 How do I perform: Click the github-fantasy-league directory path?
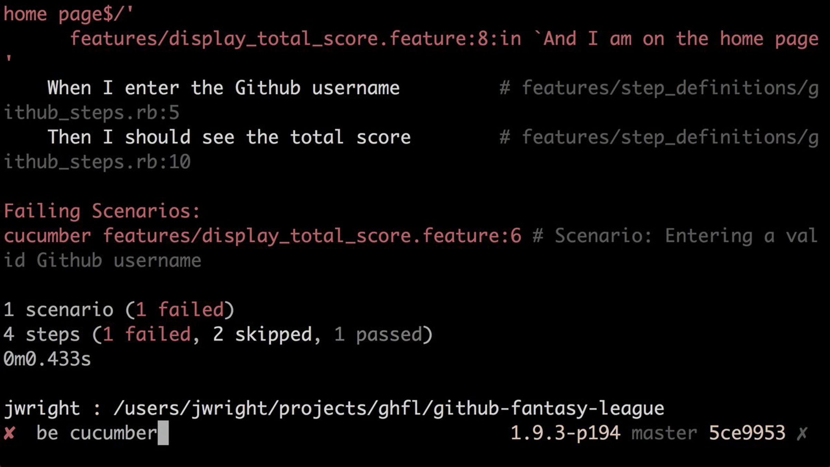tap(389, 409)
